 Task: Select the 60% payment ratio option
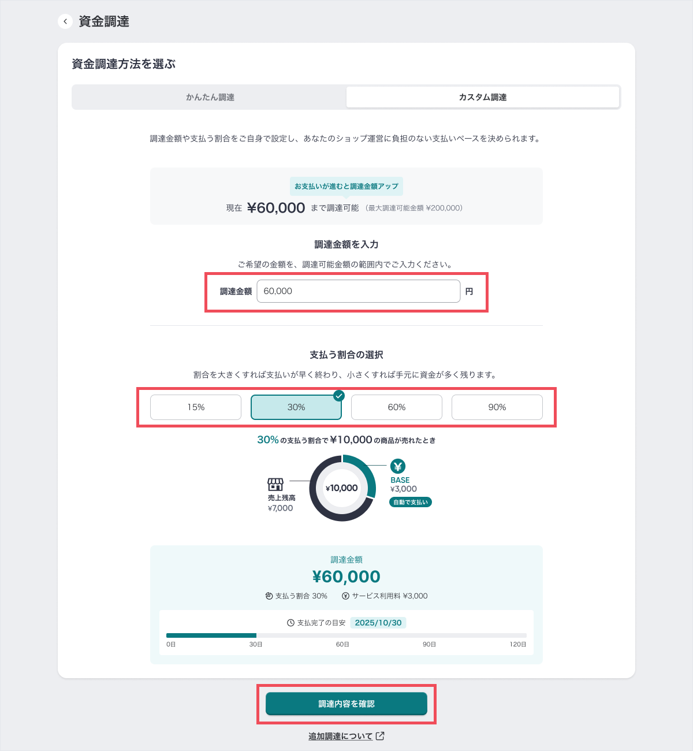397,407
